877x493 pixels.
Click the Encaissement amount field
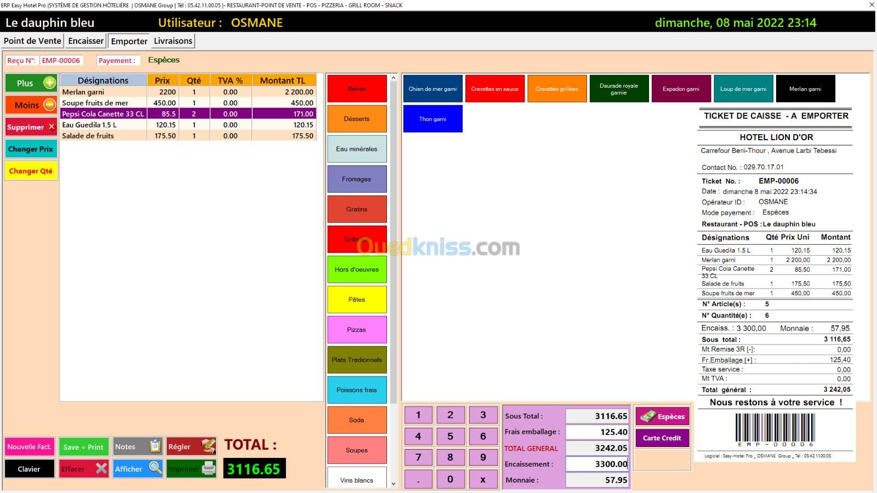(x=596, y=464)
